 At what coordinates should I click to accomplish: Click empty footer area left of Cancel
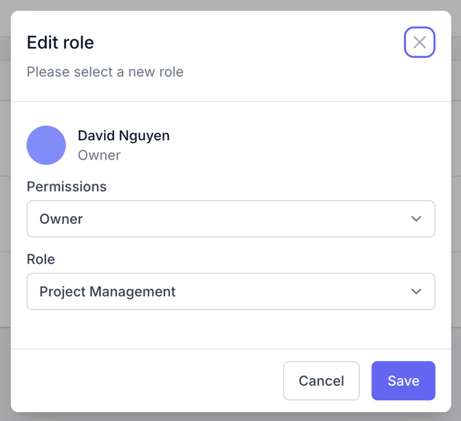[x=147, y=380]
